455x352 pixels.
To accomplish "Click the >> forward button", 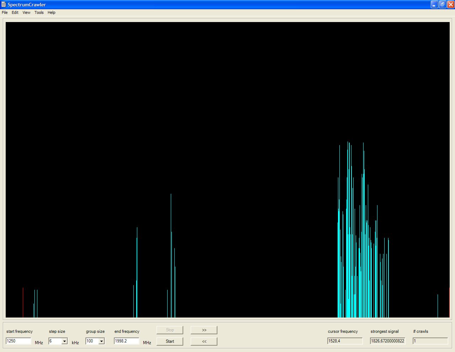I will coord(204,330).
